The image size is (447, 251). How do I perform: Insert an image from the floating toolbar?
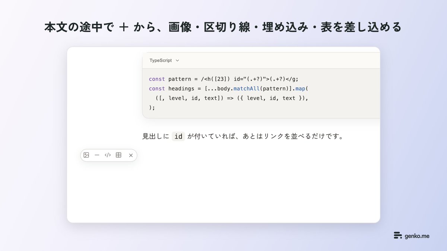[86, 155]
